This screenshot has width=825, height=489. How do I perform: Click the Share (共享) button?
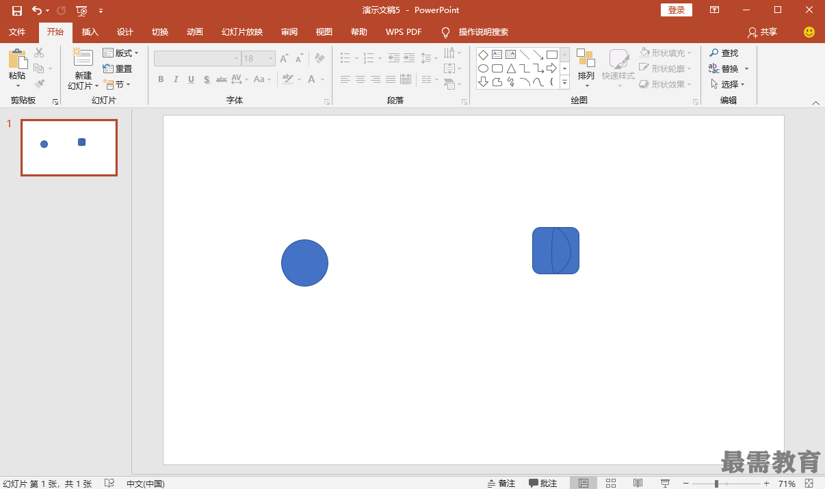point(762,32)
